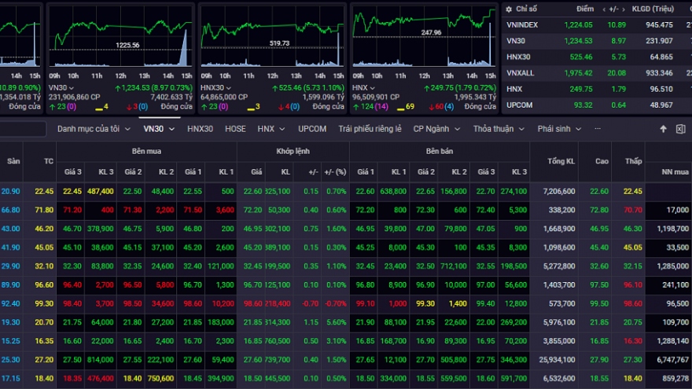Switch to the HNX30 tab

(x=200, y=129)
